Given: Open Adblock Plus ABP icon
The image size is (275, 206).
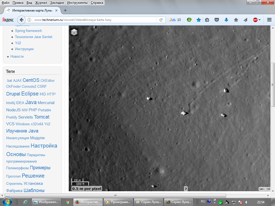Looking at the screenshot, I should (x=255, y=20).
